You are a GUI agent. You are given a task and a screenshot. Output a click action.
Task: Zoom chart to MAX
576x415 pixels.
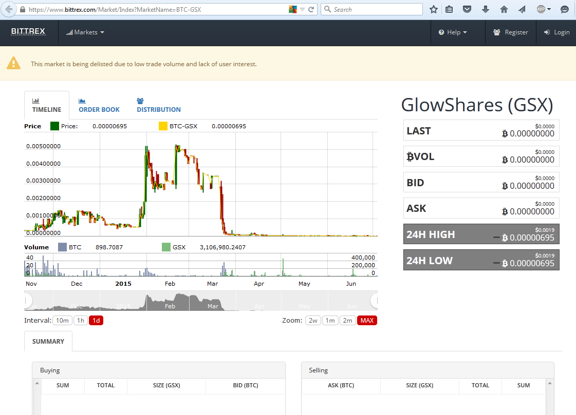367,321
